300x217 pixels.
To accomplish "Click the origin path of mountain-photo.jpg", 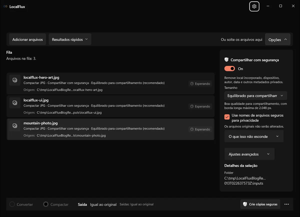I will coord(71,136).
